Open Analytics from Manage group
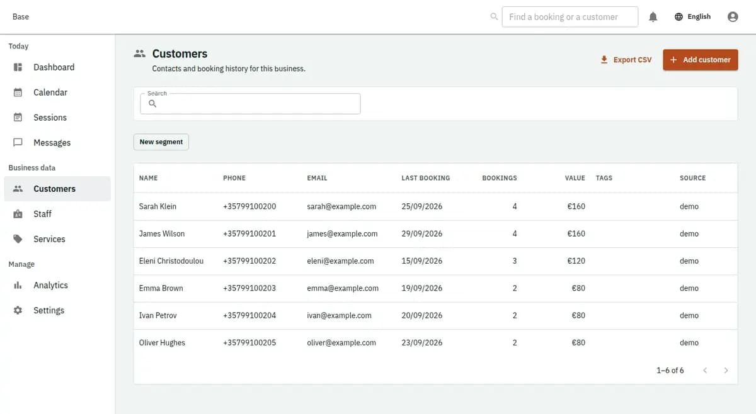 57,285
